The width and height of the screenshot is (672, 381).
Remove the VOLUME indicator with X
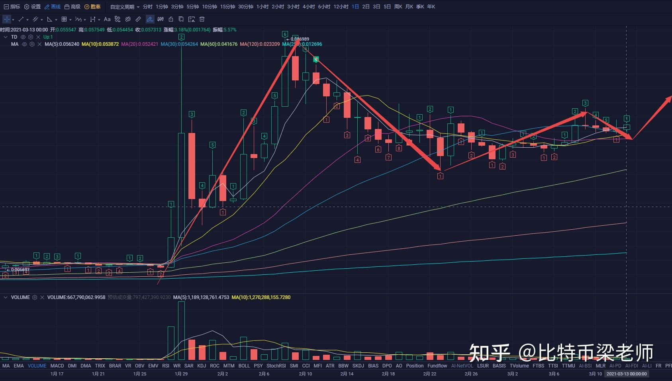[42, 297]
